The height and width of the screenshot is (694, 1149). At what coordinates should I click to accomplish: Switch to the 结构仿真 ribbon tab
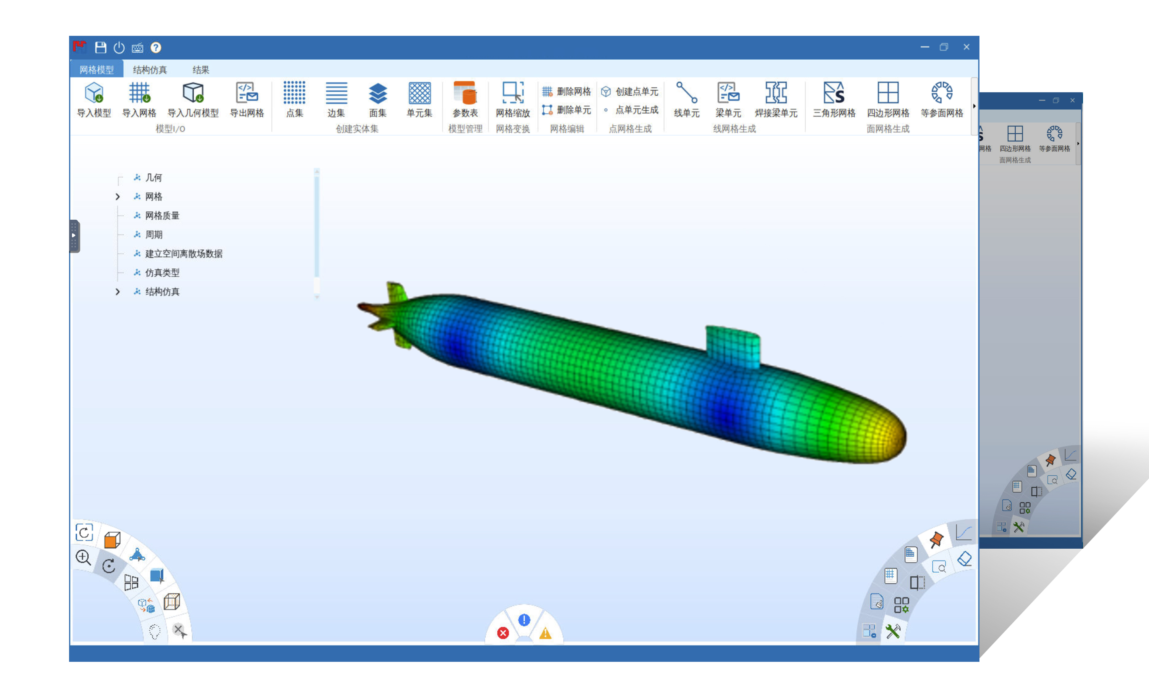(150, 69)
